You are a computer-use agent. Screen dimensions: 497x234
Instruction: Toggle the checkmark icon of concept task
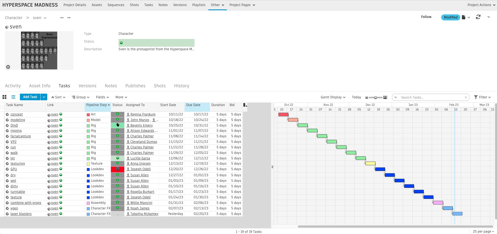click(x=7, y=114)
